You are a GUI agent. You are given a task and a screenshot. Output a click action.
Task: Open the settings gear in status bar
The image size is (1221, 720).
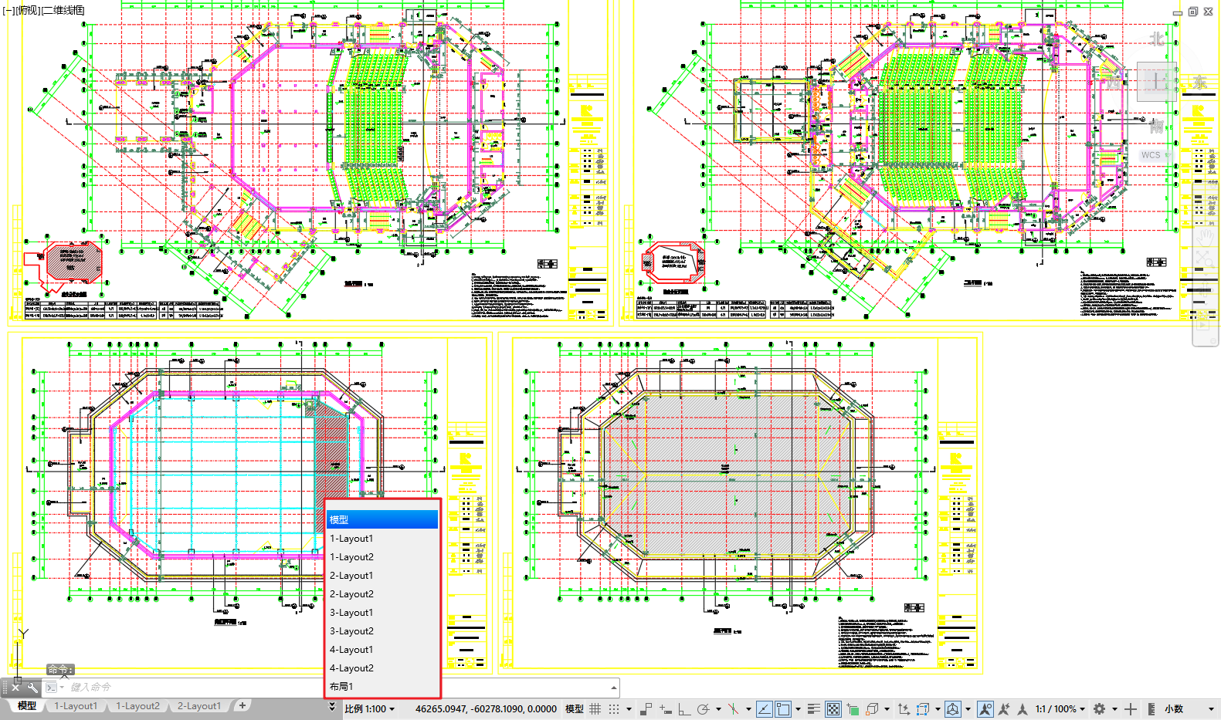tap(1099, 708)
